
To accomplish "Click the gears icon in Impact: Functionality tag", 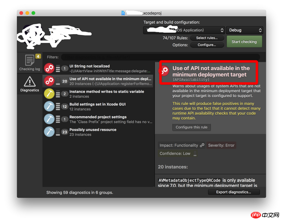I will (202, 145).
